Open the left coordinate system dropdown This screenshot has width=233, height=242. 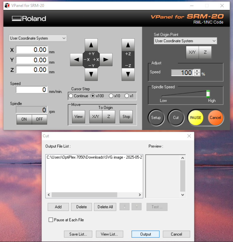point(38,38)
